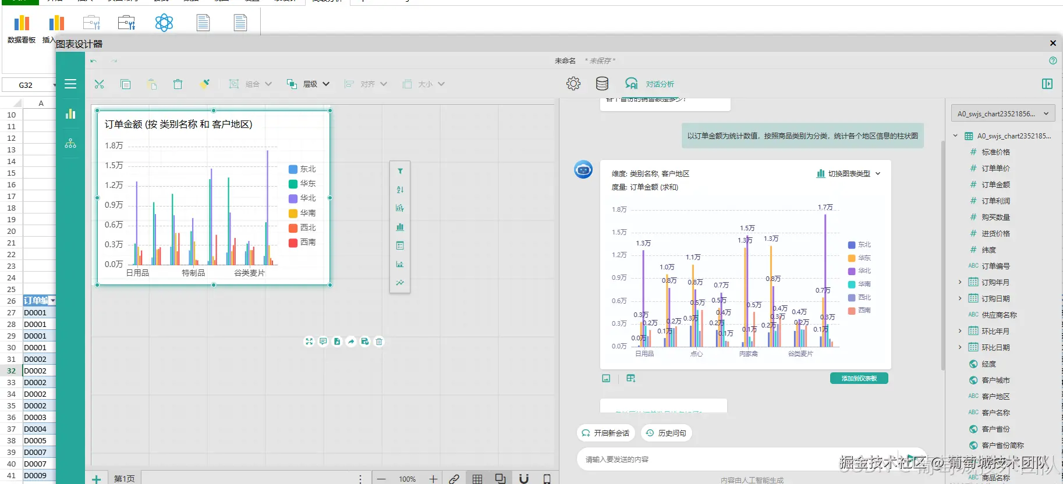Select the 第1页 page tab
Screen dimensions: 1063x484
click(x=125, y=479)
